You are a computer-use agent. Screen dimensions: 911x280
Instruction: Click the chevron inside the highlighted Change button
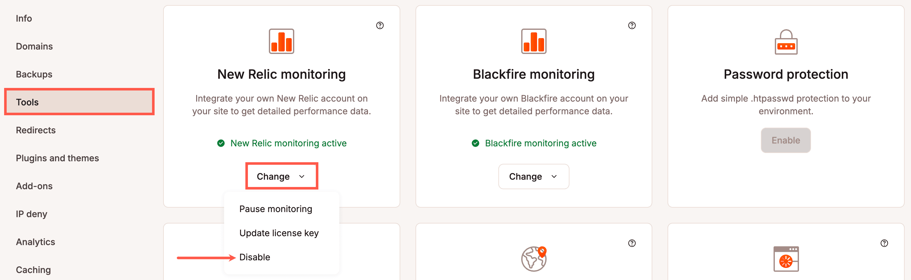[x=301, y=176]
